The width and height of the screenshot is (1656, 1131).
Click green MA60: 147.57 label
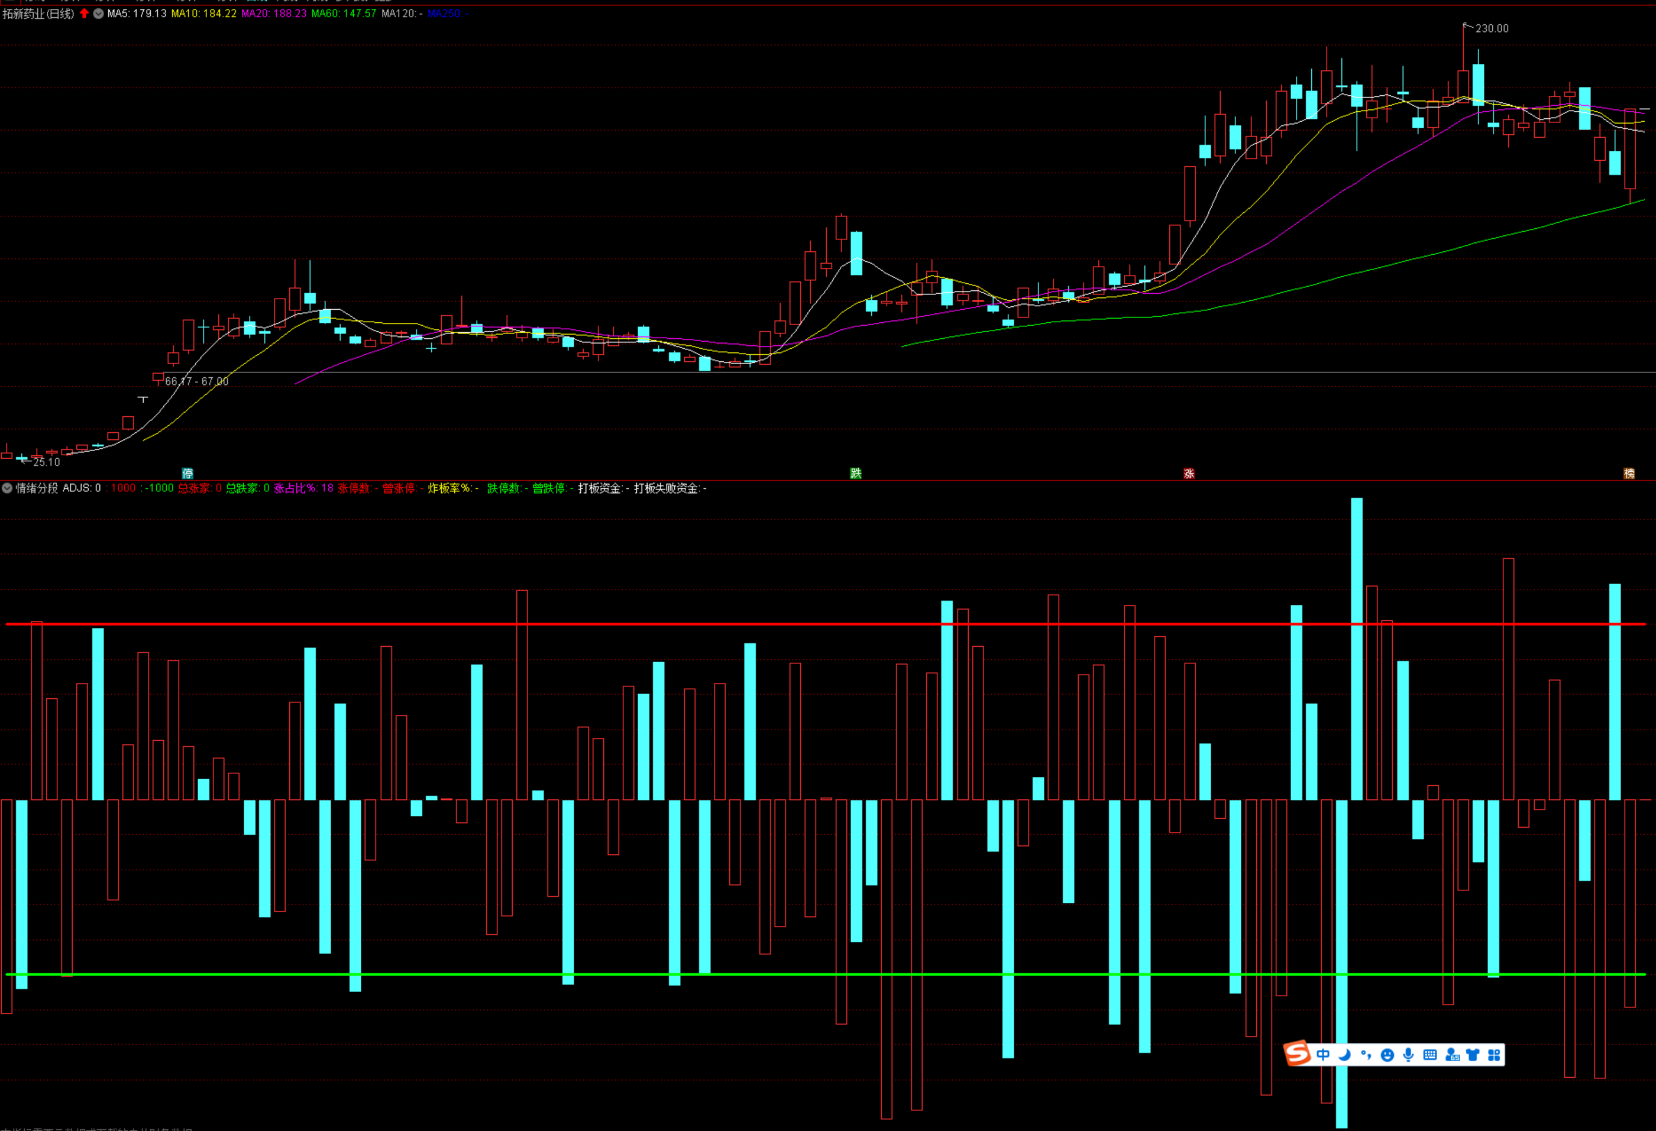coord(344,14)
